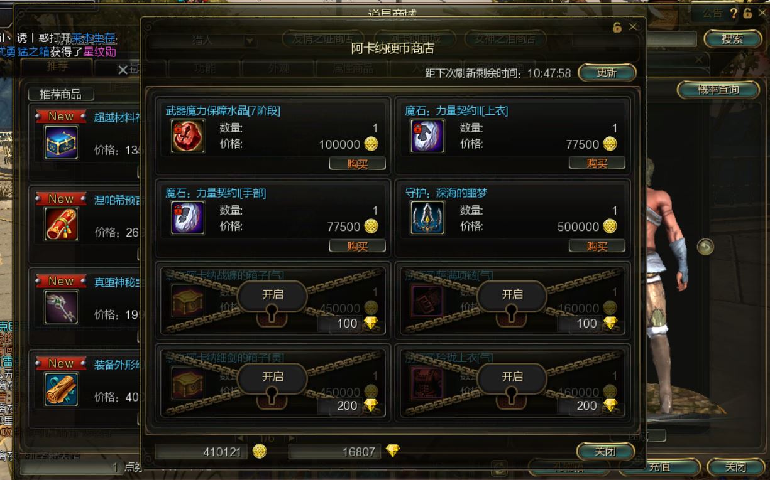Click the mystic staff item icon
This screenshot has height=480, width=770.
tap(62, 307)
